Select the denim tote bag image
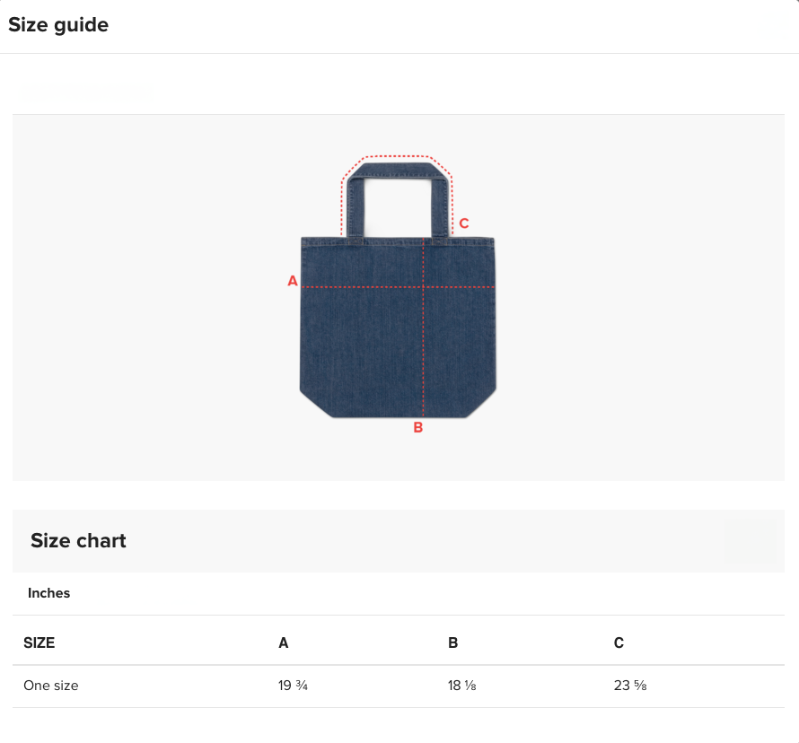This screenshot has width=799, height=743. pyautogui.click(x=398, y=290)
